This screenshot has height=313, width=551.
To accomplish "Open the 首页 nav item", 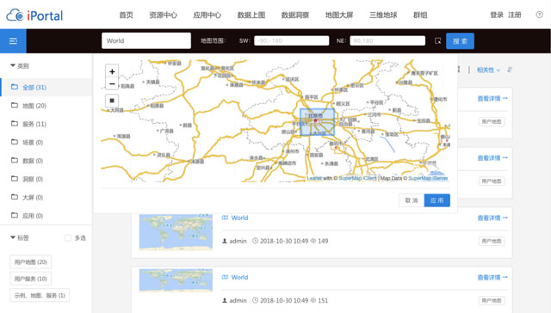I will coord(127,15).
